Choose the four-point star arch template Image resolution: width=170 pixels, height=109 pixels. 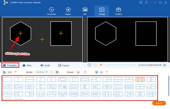click(107, 87)
